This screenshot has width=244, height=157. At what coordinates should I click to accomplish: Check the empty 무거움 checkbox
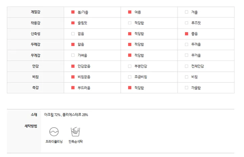(186, 55)
